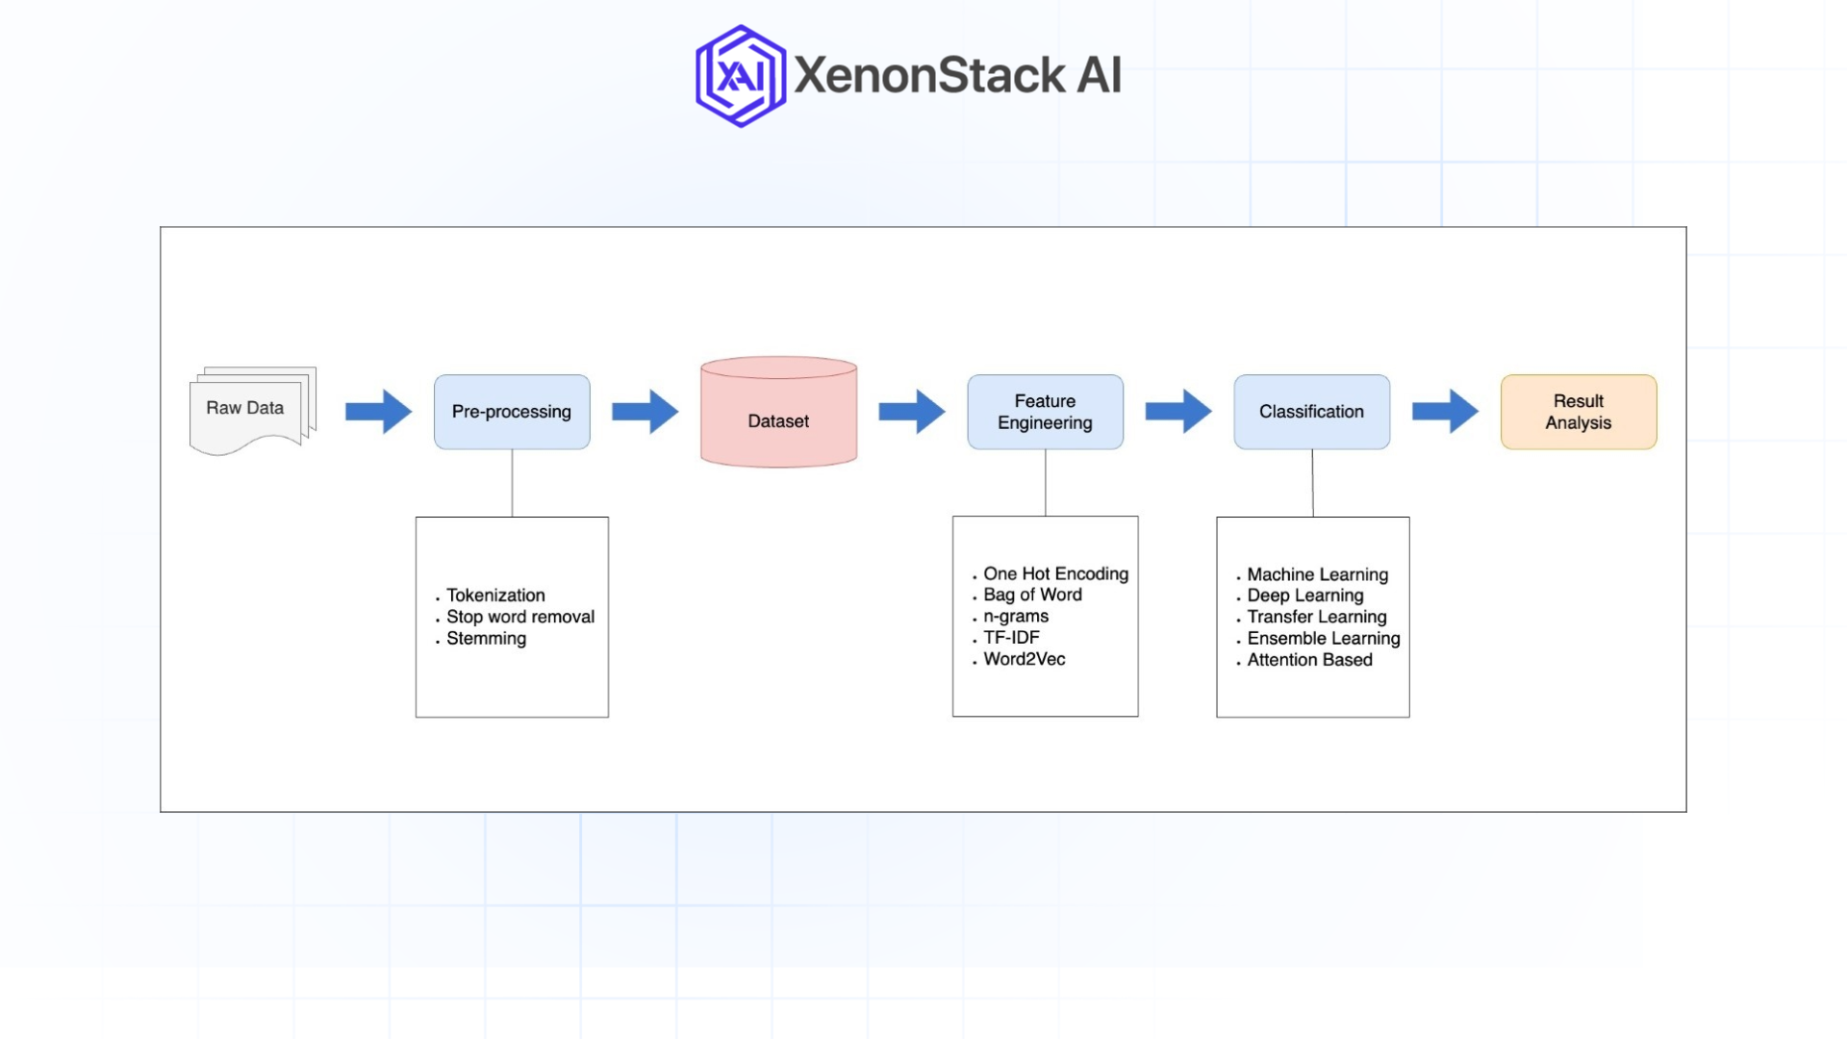
Task: Open the Result Analysis block
Action: coord(1578,412)
